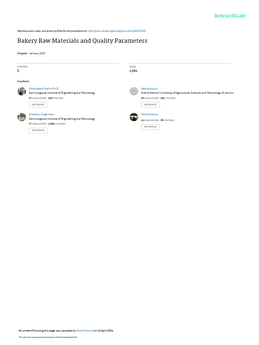Click Charanjiv Singh Saini's profile photo
This screenshot has height=345, width=259.
[22, 117]
